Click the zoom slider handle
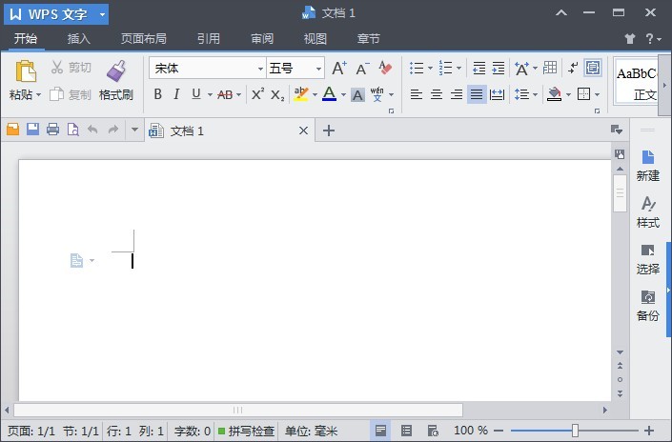 (x=575, y=431)
